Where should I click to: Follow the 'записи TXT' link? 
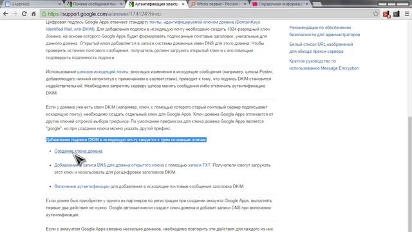199,165
